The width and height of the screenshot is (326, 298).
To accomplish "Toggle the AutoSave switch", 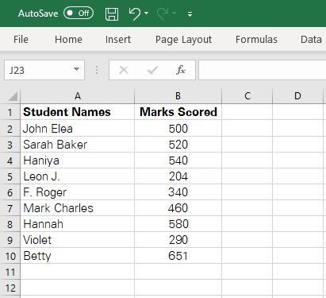I will click(79, 14).
